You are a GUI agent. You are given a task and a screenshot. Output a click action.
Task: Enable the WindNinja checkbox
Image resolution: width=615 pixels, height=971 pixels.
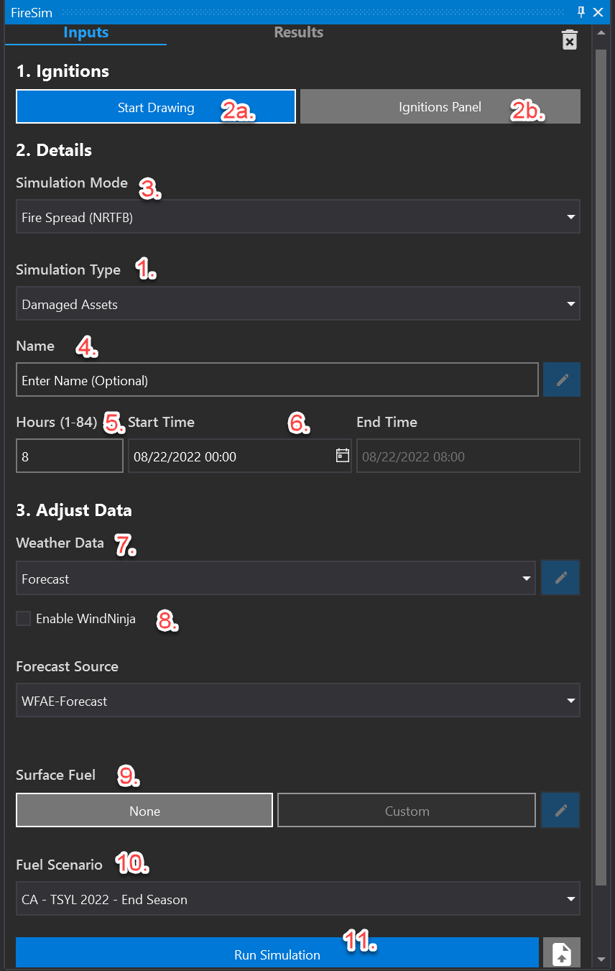point(24,618)
